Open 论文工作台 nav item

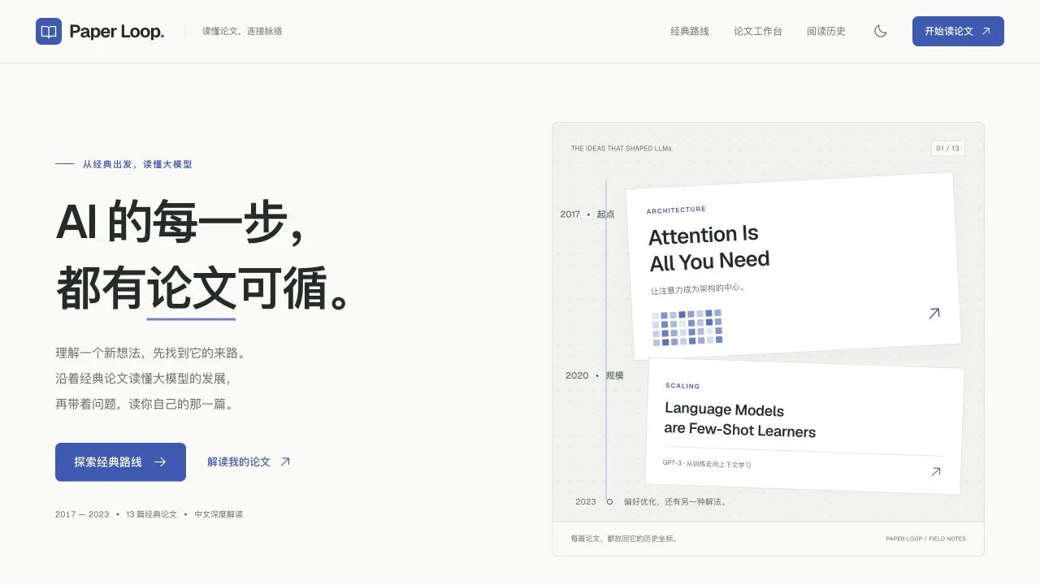758,31
